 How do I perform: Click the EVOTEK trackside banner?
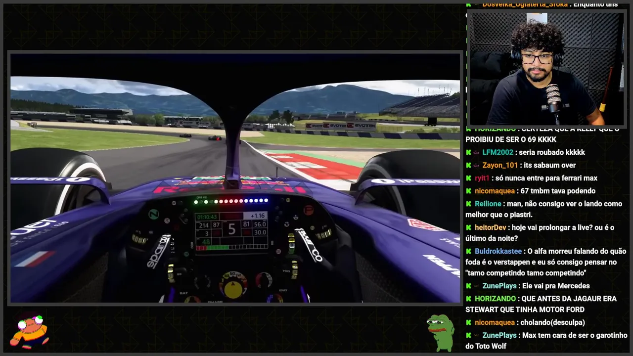pos(341,126)
